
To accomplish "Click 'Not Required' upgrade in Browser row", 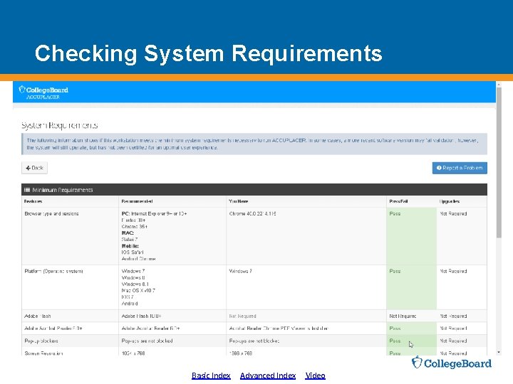I will pyautogui.click(x=453, y=214).
